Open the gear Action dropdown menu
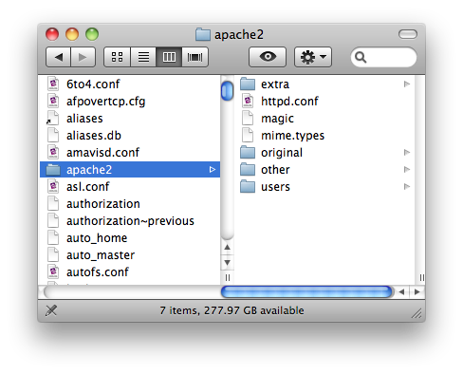Image resolution: width=463 pixels, height=374 pixels. tap(313, 57)
